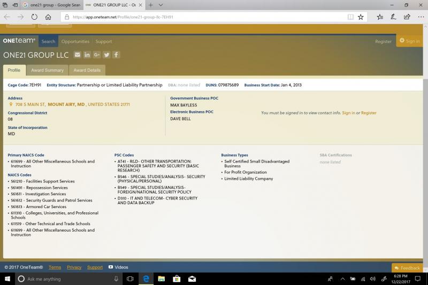The image size is (428, 285).
Task: Click the email envelope icon beside ONE21 GROUP LLC
Action: click(77, 55)
